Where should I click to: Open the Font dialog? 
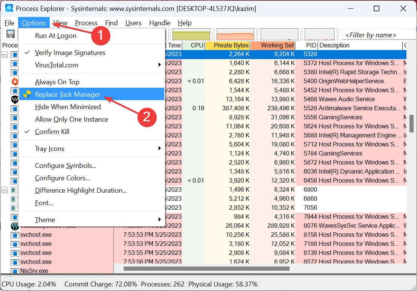coord(92,203)
